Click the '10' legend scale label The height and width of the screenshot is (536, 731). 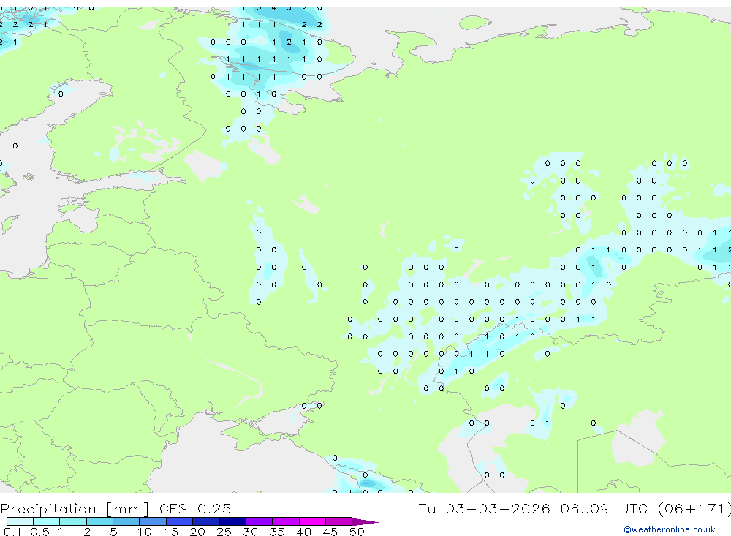(x=145, y=532)
